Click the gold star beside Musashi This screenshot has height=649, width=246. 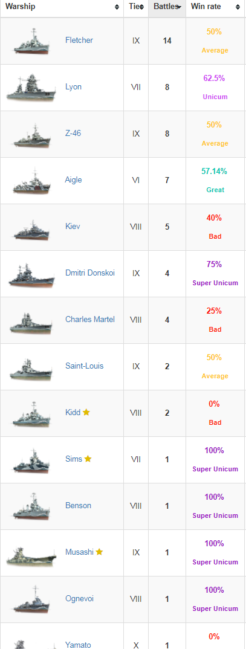[99, 552]
